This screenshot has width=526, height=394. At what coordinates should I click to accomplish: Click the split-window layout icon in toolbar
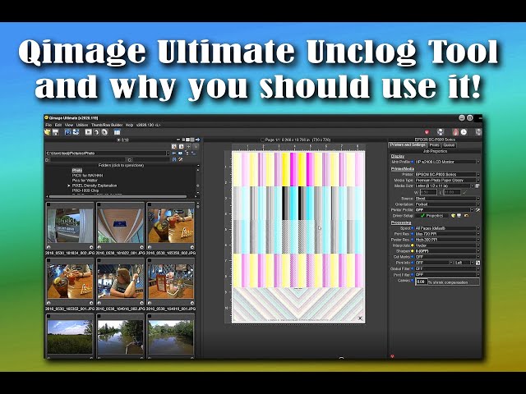coord(117,132)
